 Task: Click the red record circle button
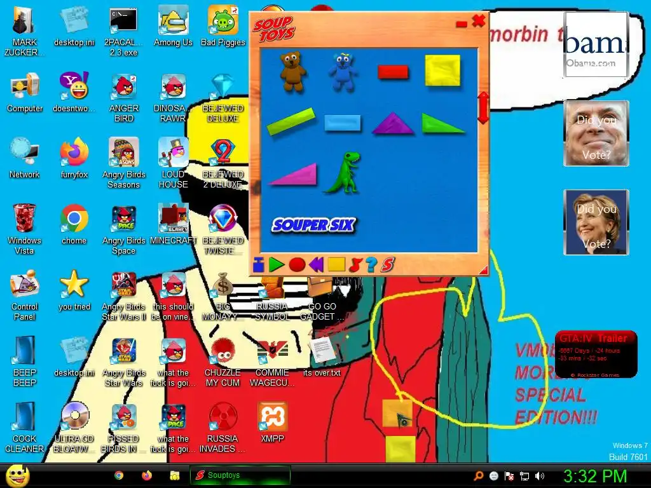point(297,264)
